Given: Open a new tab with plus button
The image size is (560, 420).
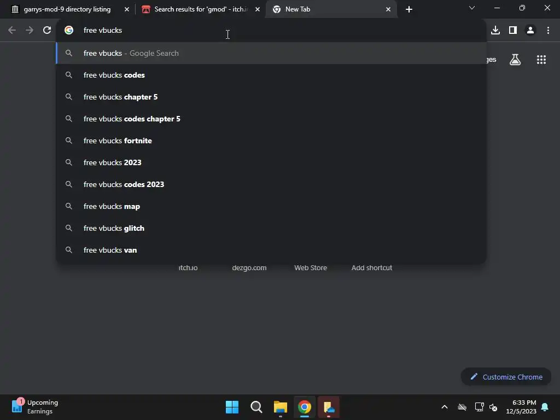Looking at the screenshot, I should (409, 9).
